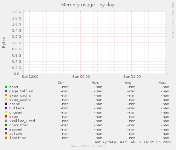This screenshot has height=150, width=176.
Task: Select the 'committed' legend label
Action: [19, 125]
